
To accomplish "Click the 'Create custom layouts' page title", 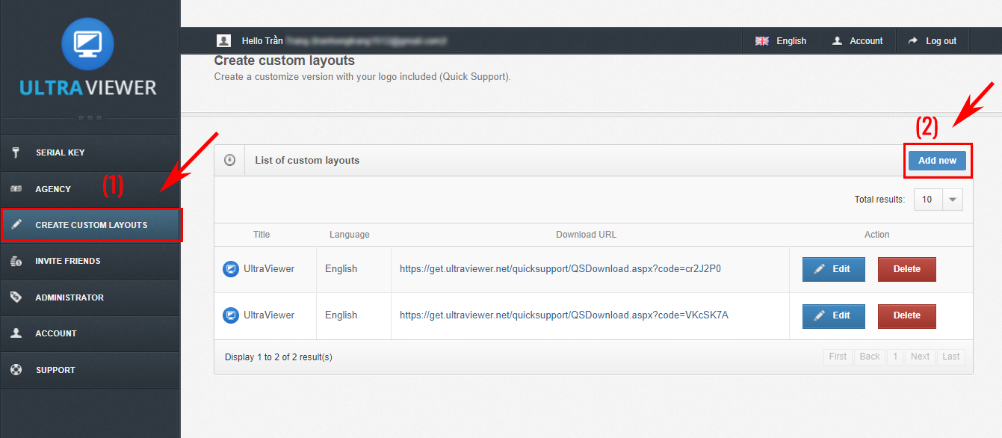I will tap(285, 61).
